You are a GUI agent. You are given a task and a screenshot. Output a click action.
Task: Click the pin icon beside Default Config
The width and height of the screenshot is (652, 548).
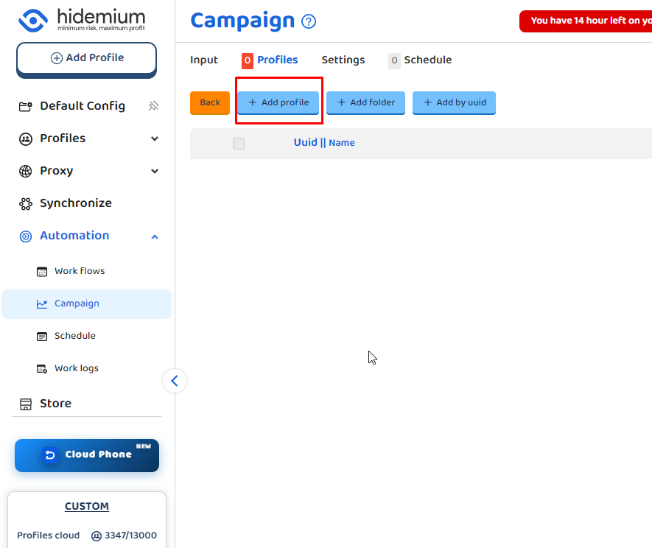coord(153,106)
